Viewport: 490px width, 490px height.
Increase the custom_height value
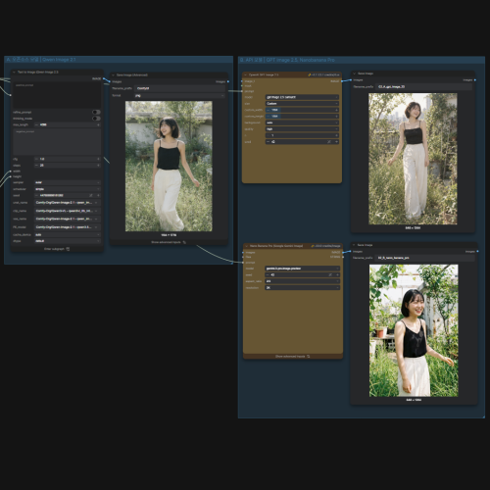pos(336,116)
